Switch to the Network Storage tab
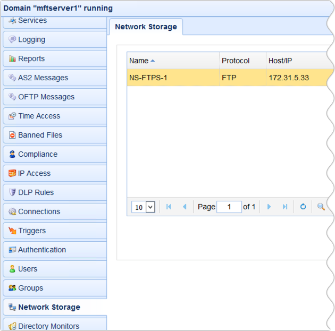335x331 pixels. (x=146, y=27)
